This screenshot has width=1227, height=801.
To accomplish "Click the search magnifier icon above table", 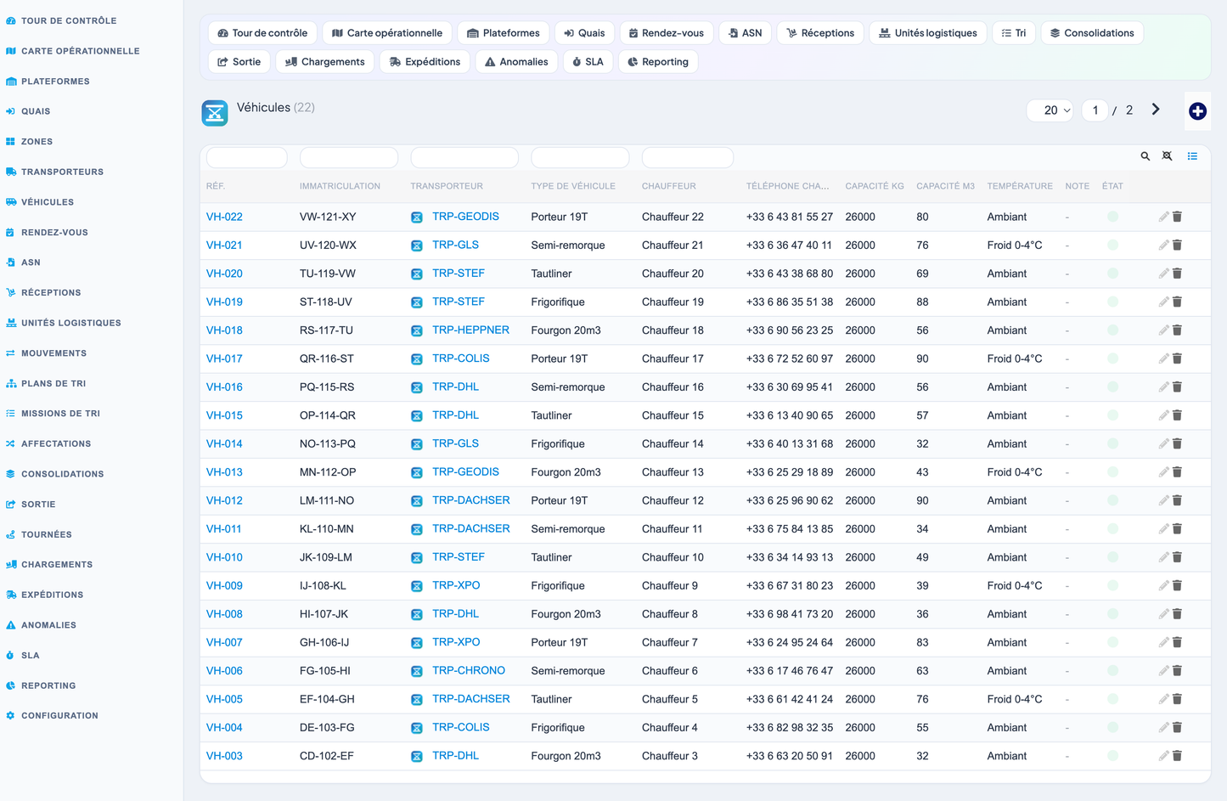I will (1145, 156).
